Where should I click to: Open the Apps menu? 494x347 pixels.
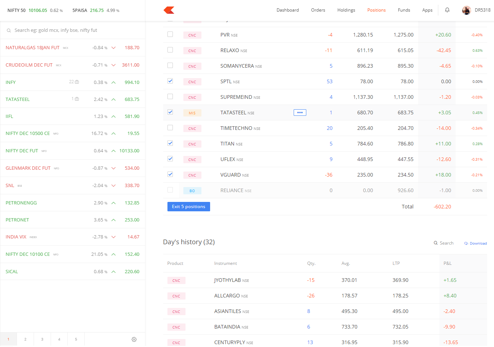click(427, 10)
